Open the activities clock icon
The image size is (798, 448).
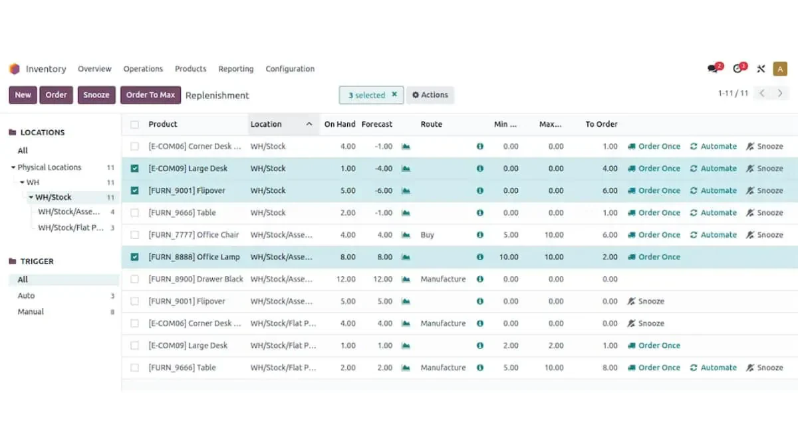(739, 68)
